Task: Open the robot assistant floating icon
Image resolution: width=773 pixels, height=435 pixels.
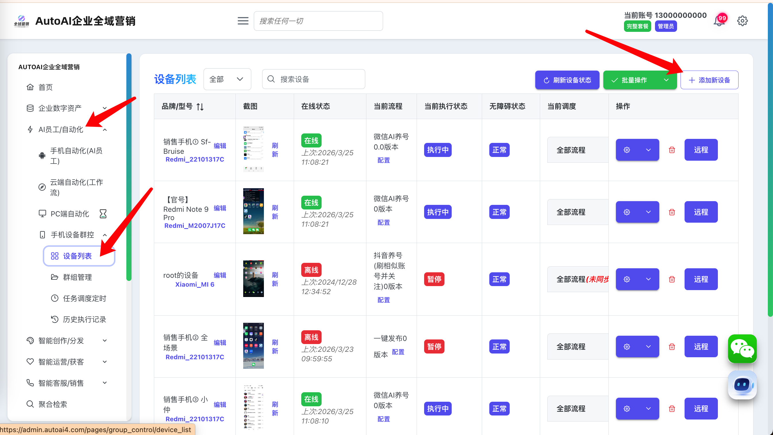Action: pyautogui.click(x=742, y=384)
